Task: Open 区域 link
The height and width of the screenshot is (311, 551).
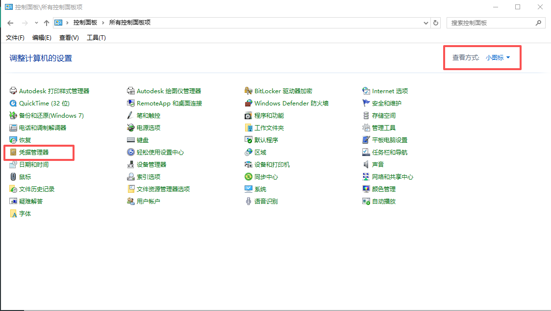Action: 260,153
